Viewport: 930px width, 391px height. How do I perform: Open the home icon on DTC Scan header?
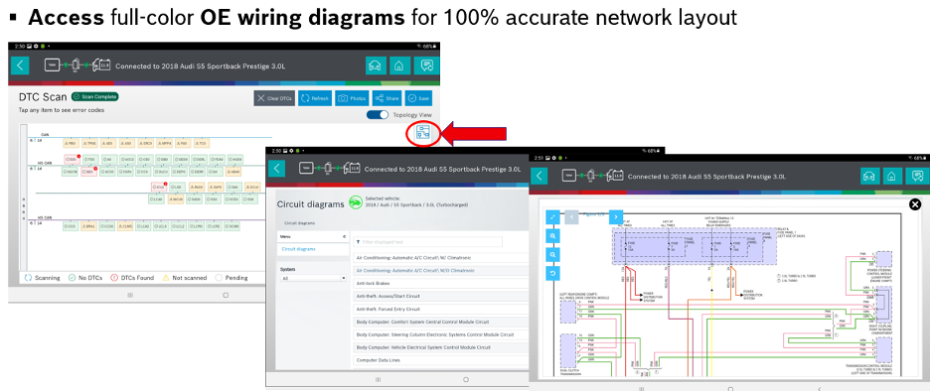(x=399, y=65)
